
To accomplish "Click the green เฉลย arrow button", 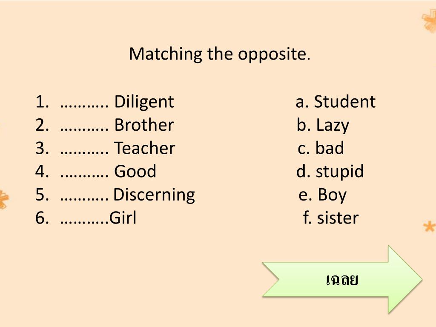I will [342, 280].
